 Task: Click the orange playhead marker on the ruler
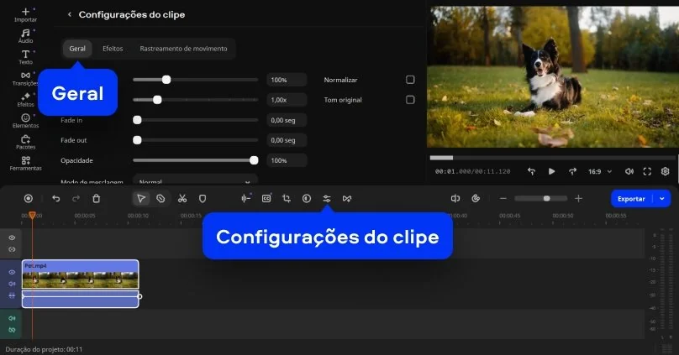pyautogui.click(x=32, y=216)
